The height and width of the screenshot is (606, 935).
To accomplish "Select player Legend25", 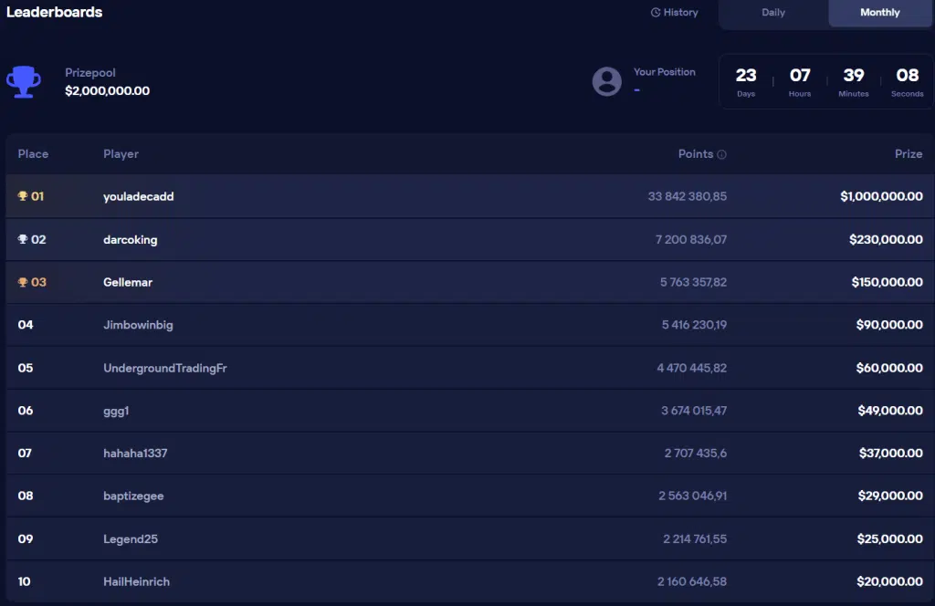I will 131,538.
